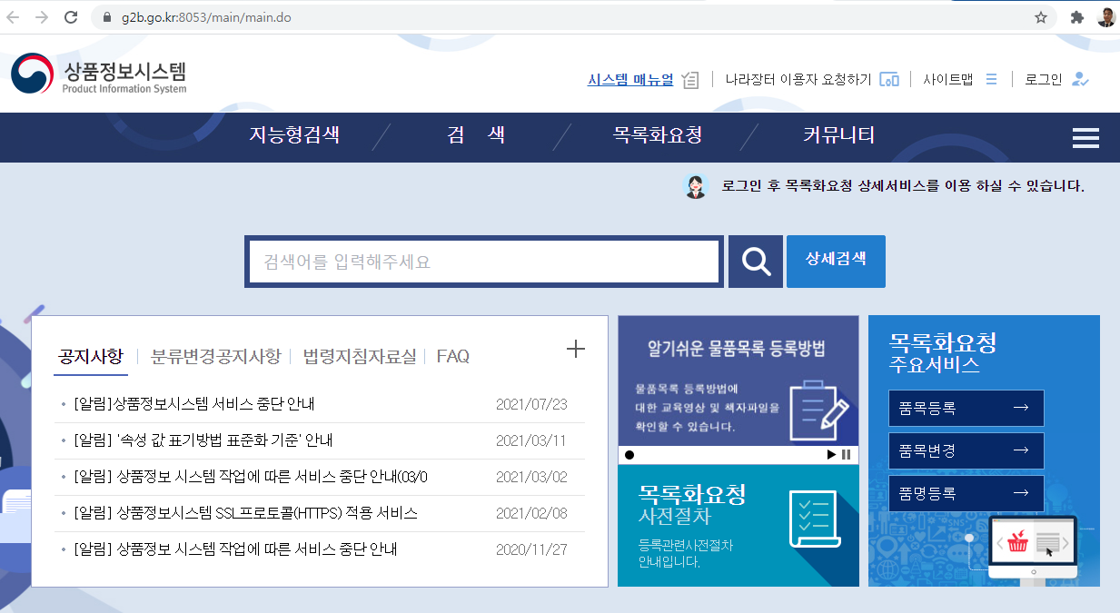
Task: Click the clipboard pencil icon in banner
Action: click(818, 410)
